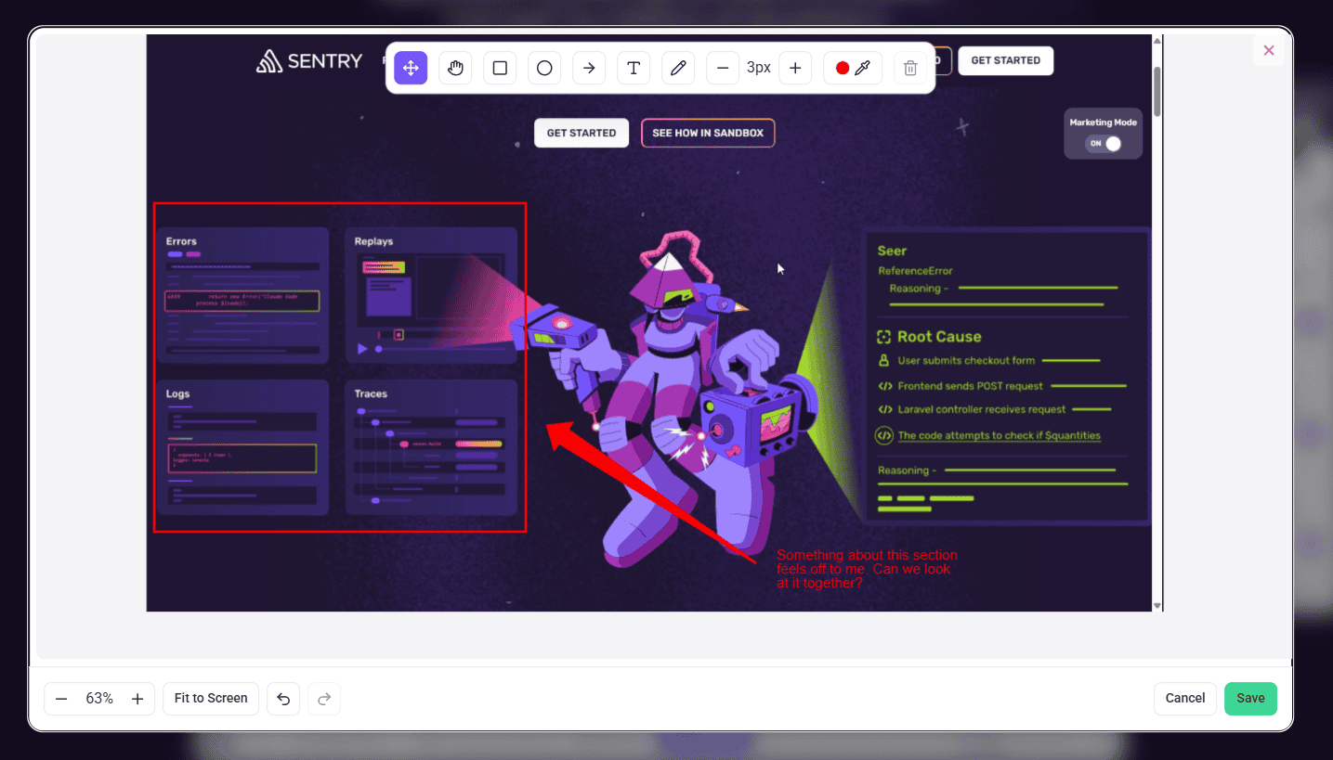Click the Seer panel title
Image resolution: width=1333 pixels, height=760 pixels.
(892, 251)
